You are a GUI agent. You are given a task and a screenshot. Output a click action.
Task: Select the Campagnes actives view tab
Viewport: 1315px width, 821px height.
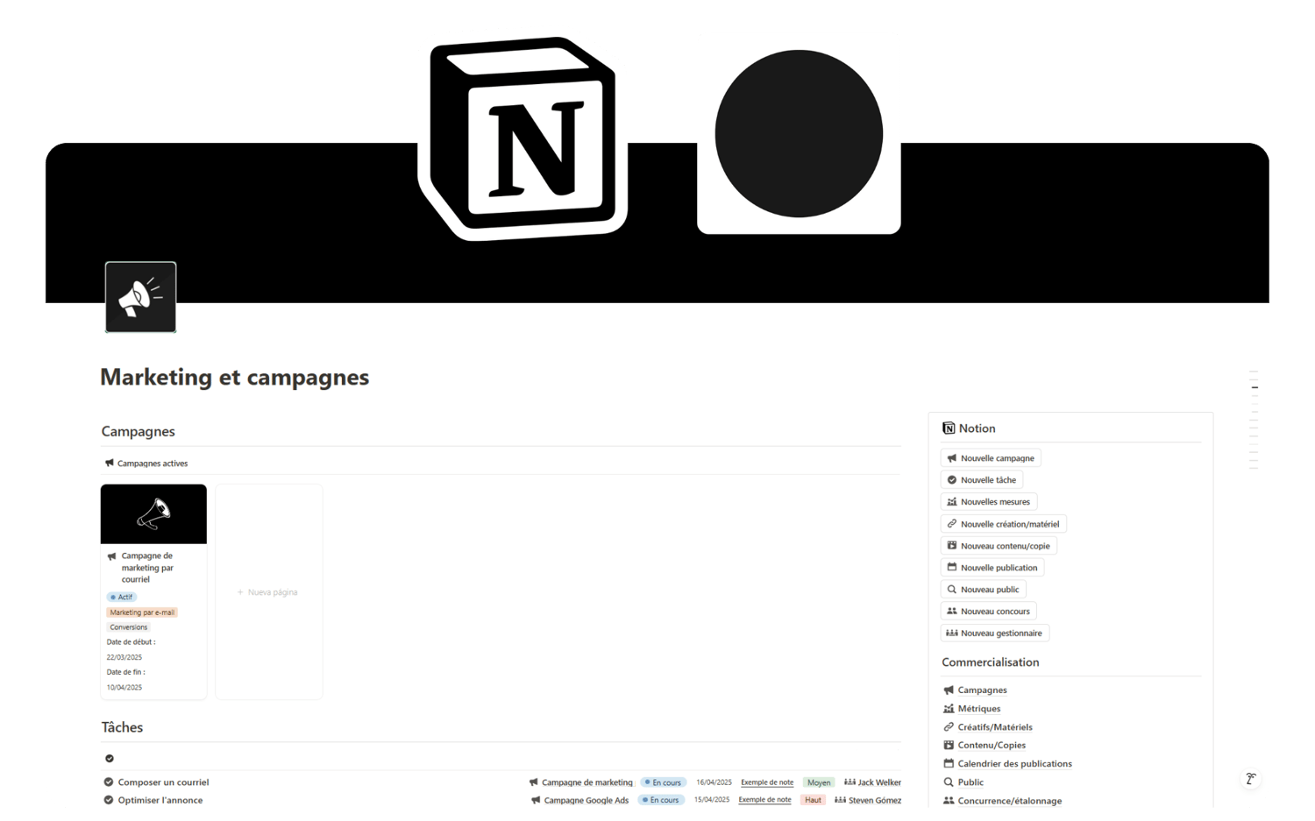pos(146,464)
